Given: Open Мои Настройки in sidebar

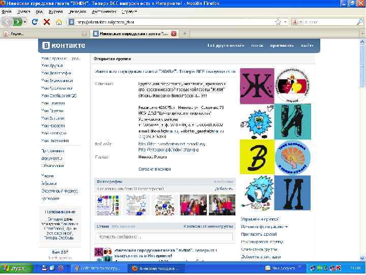Looking at the screenshot, I should [55, 141].
